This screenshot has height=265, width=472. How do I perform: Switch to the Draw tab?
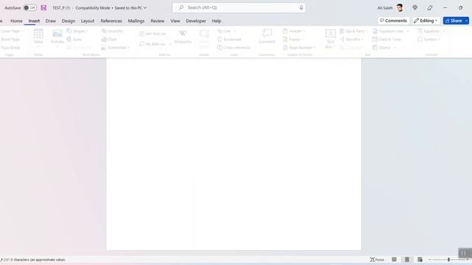point(51,21)
